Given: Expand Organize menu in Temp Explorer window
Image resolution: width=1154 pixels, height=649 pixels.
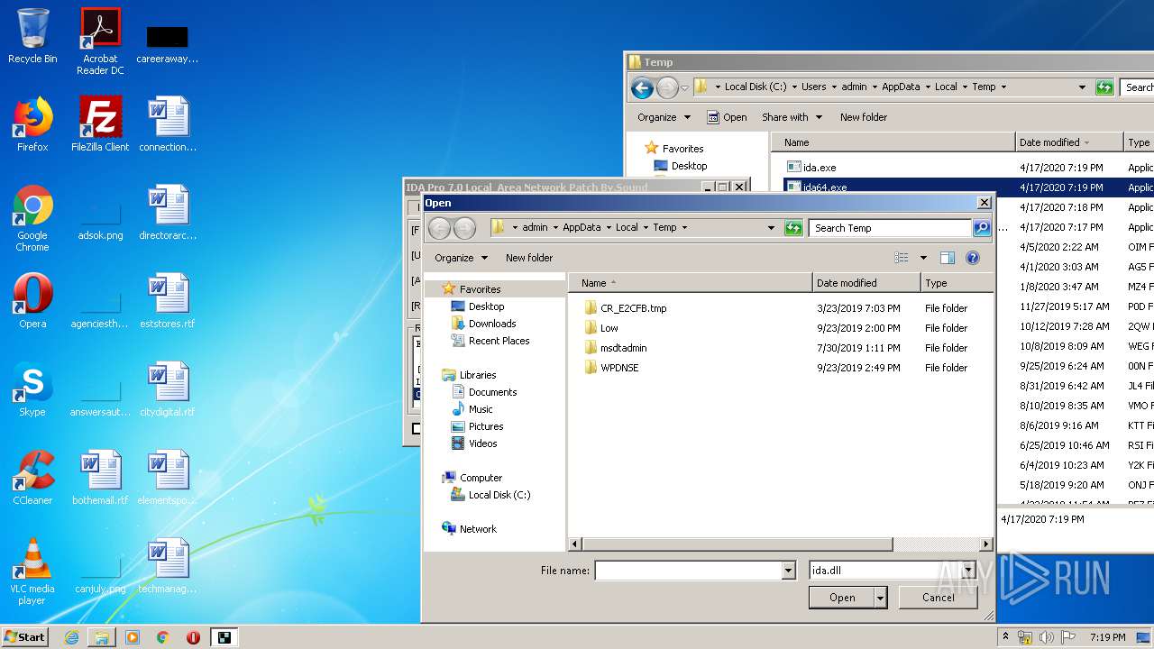Looking at the screenshot, I should pos(664,117).
